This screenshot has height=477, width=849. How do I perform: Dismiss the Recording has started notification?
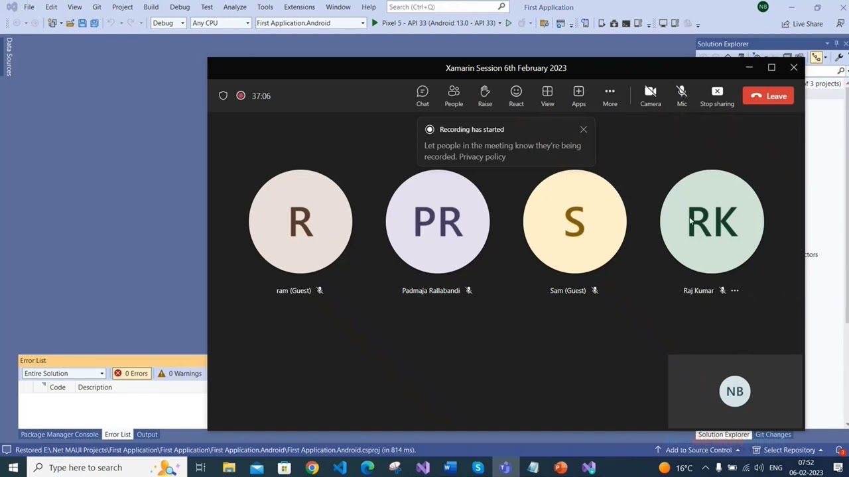click(x=584, y=129)
